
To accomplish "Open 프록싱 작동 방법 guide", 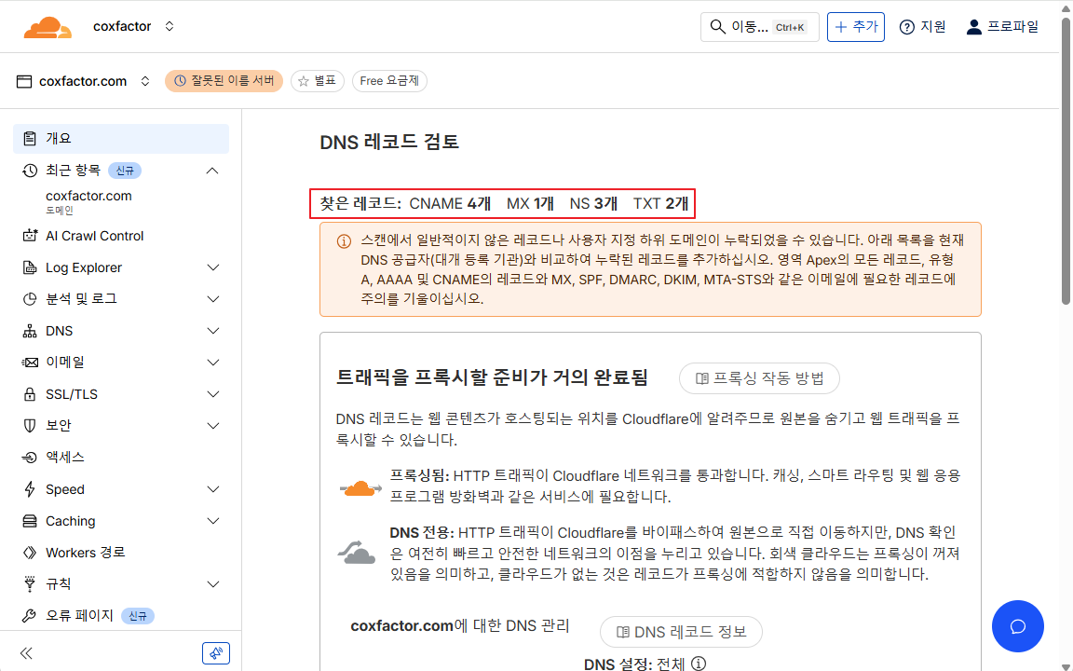I will 759,378.
